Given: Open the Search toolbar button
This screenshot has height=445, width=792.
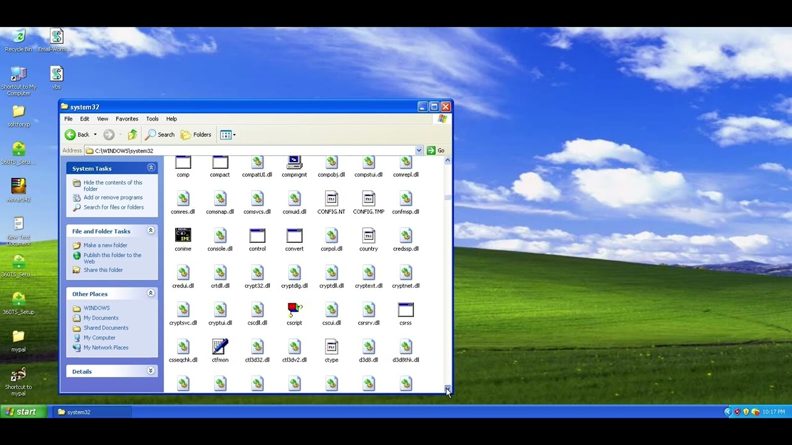Looking at the screenshot, I should [160, 135].
